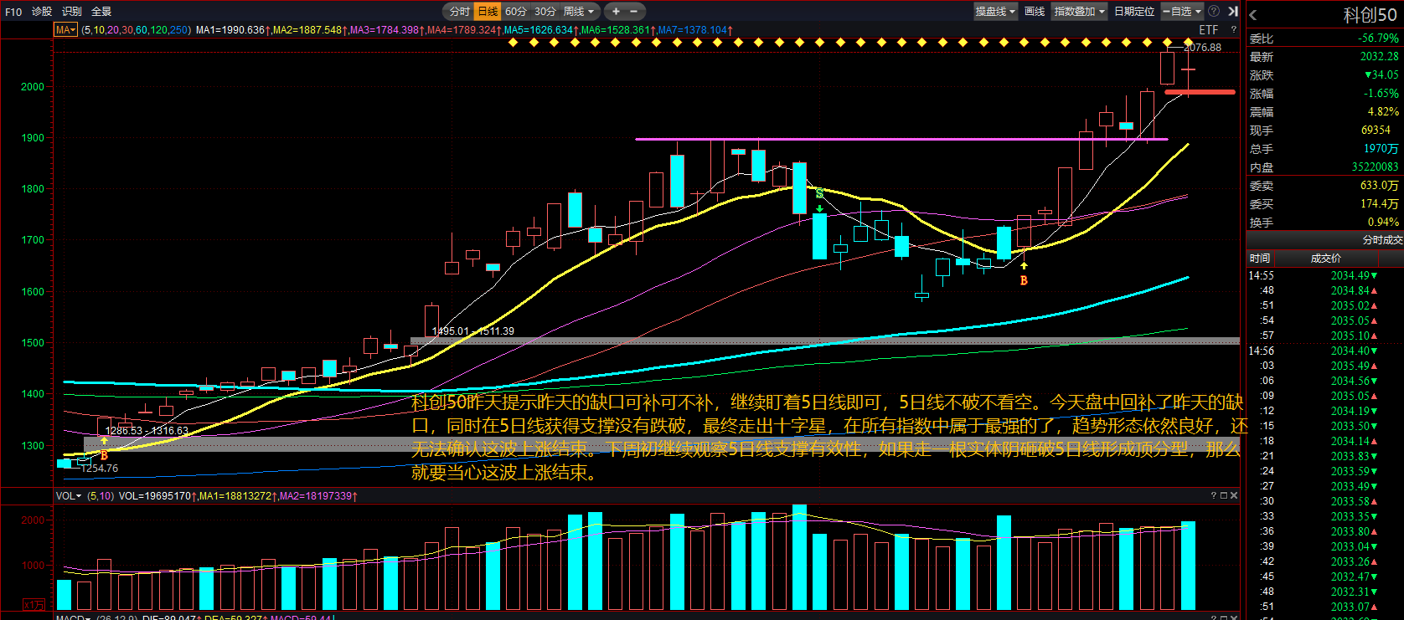Click the MA period parameters (5,10,20,30,60,120,250)
The height and width of the screenshot is (620, 1404).
click(137, 30)
